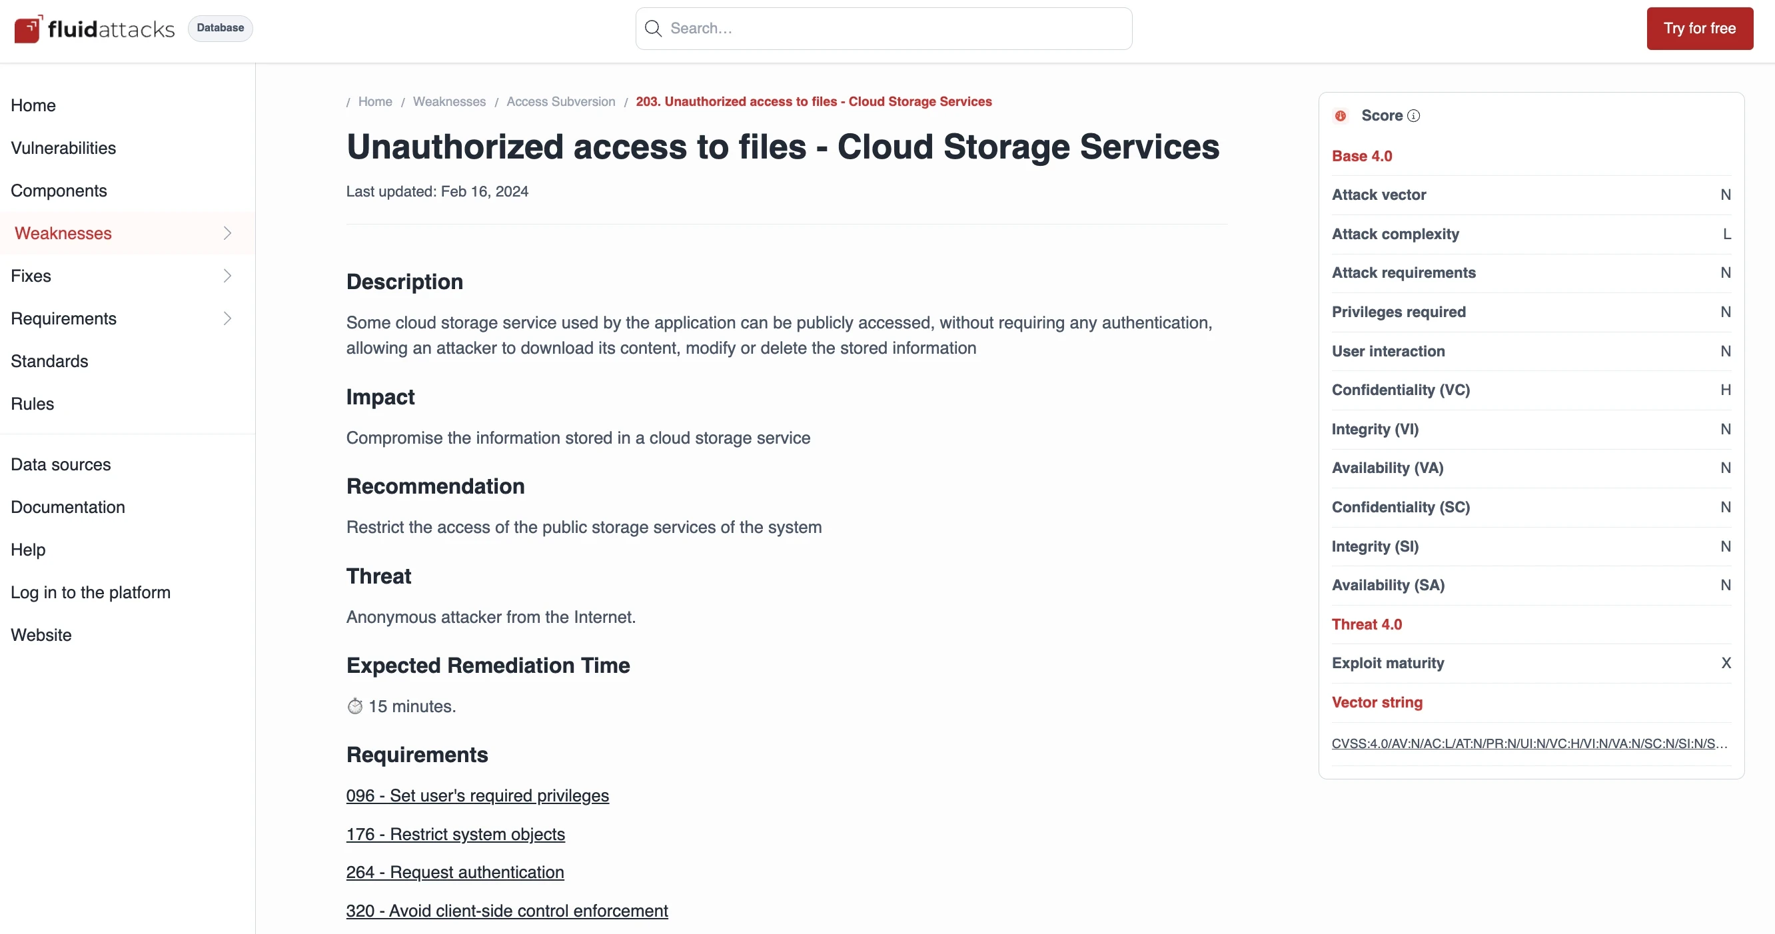Click the Weaknesses breadcrumb link
Image resolution: width=1775 pixels, height=934 pixels.
(x=449, y=102)
